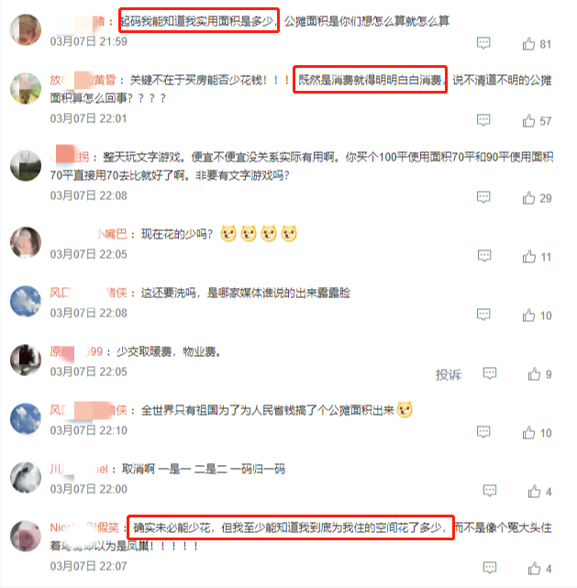Reply to the 少交取暖费 comment
577x588 pixels.
click(490, 373)
